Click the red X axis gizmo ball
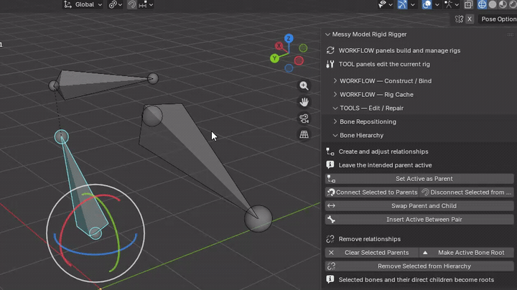517x290 pixels. pyautogui.click(x=279, y=46)
